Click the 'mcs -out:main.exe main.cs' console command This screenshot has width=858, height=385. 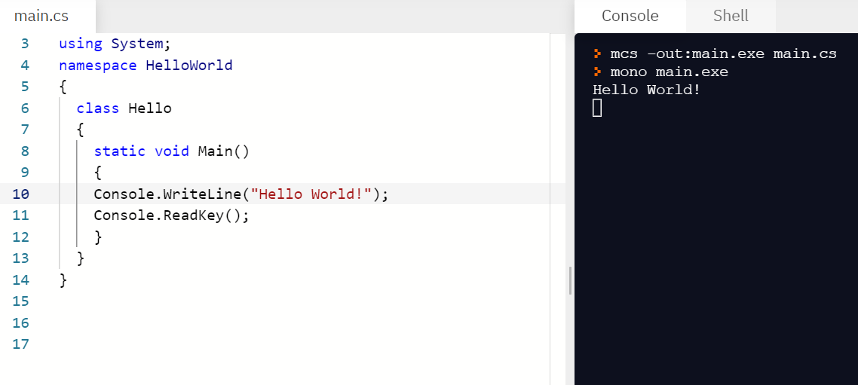tap(723, 53)
